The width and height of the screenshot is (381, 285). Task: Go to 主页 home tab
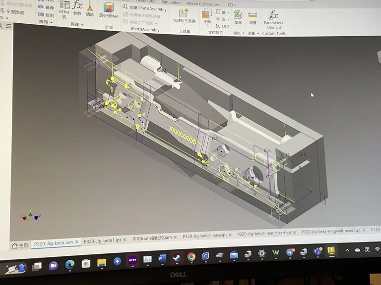[20, 245]
